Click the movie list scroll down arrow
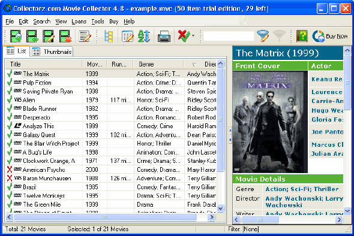Screen dimensions: 354x236 pos(221,208)
